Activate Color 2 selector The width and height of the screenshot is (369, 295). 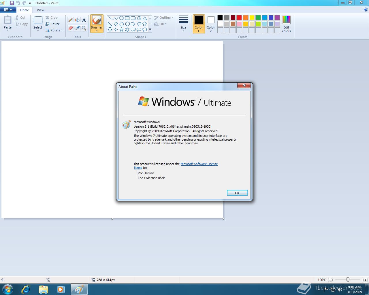click(211, 24)
